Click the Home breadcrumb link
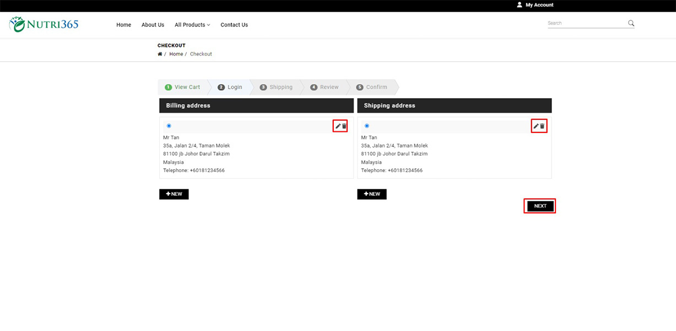The height and width of the screenshot is (331, 676). pos(176,54)
